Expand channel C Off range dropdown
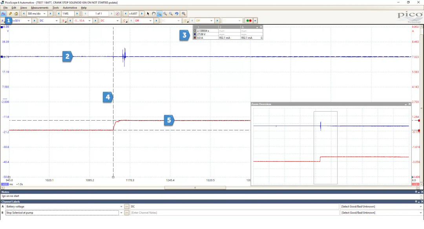This screenshot has height=229, width=424. 143,20
